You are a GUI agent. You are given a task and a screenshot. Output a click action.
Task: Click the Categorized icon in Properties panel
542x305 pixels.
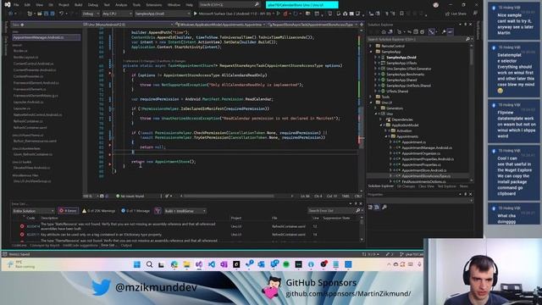pyautogui.click(x=371, y=207)
